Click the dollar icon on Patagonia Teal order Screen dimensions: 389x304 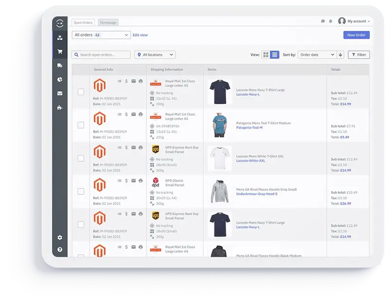pyautogui.click(x=126, y=114)
